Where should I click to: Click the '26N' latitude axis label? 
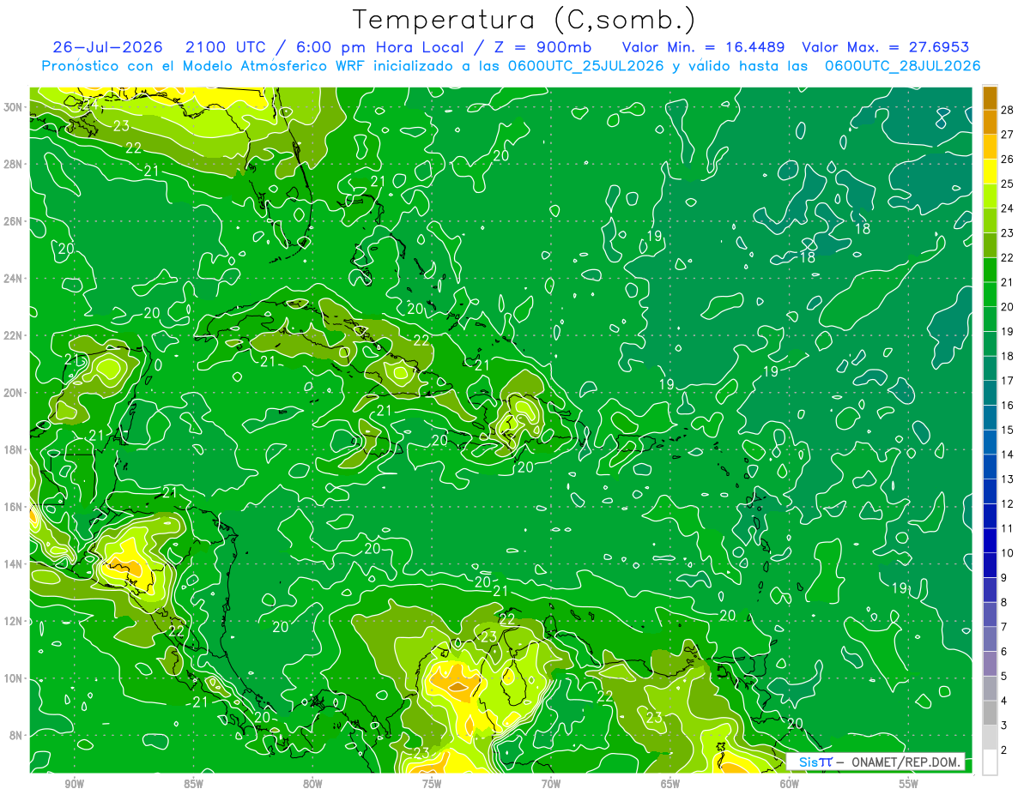point(14,221)
